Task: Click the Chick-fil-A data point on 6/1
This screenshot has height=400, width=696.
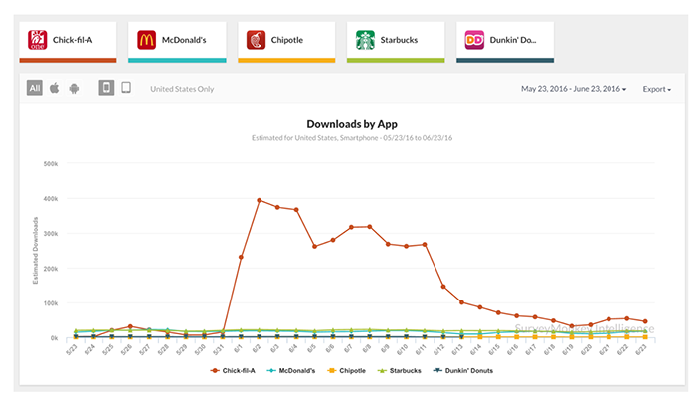Action: [241, 257]
